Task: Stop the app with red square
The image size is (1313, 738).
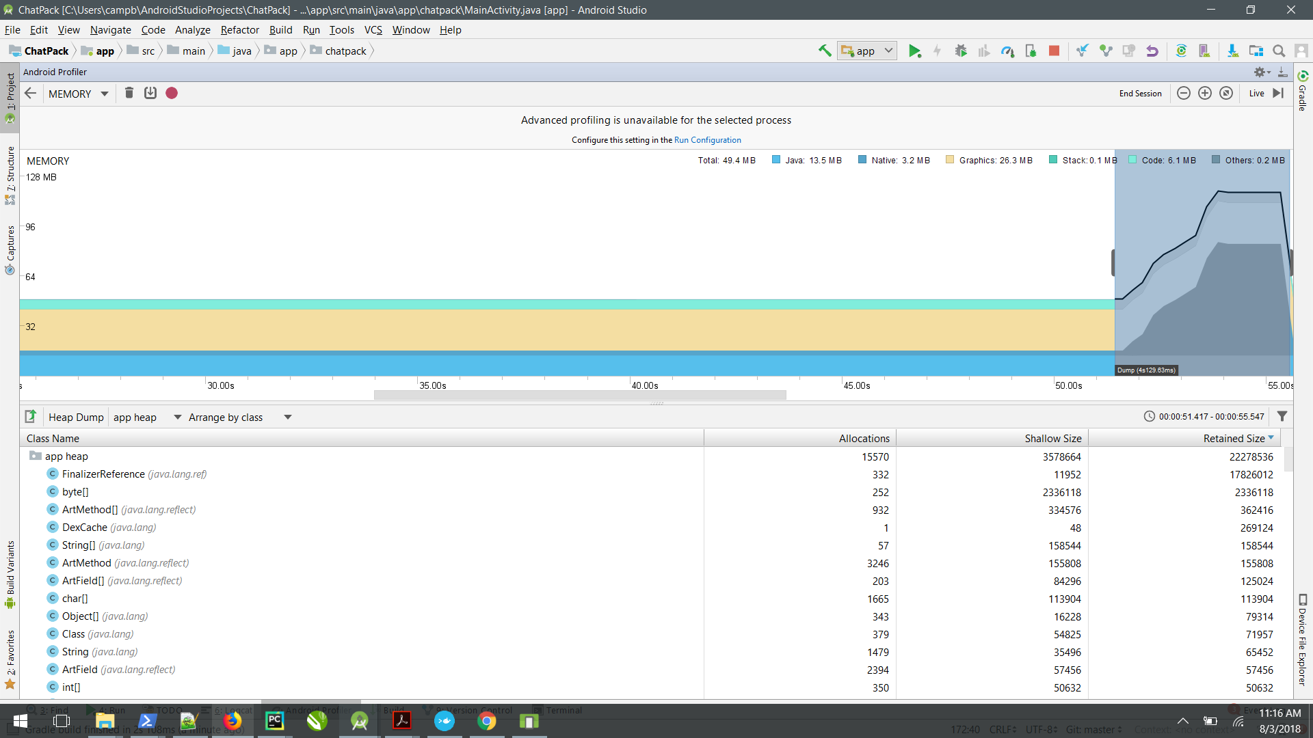Action: tap(1054, 51)
